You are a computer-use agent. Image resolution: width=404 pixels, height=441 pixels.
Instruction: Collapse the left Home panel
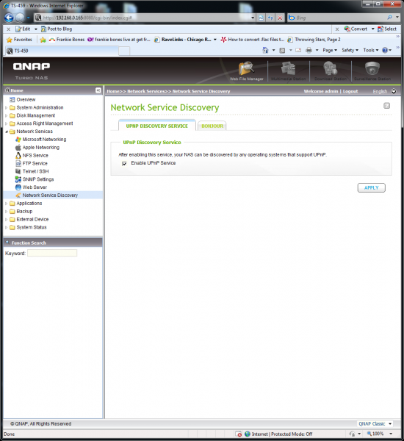[98, 90]
